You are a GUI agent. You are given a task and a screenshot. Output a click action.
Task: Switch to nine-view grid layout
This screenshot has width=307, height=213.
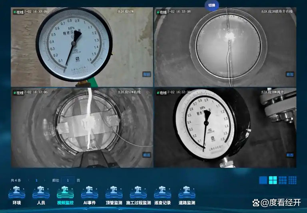coord(283,180)
